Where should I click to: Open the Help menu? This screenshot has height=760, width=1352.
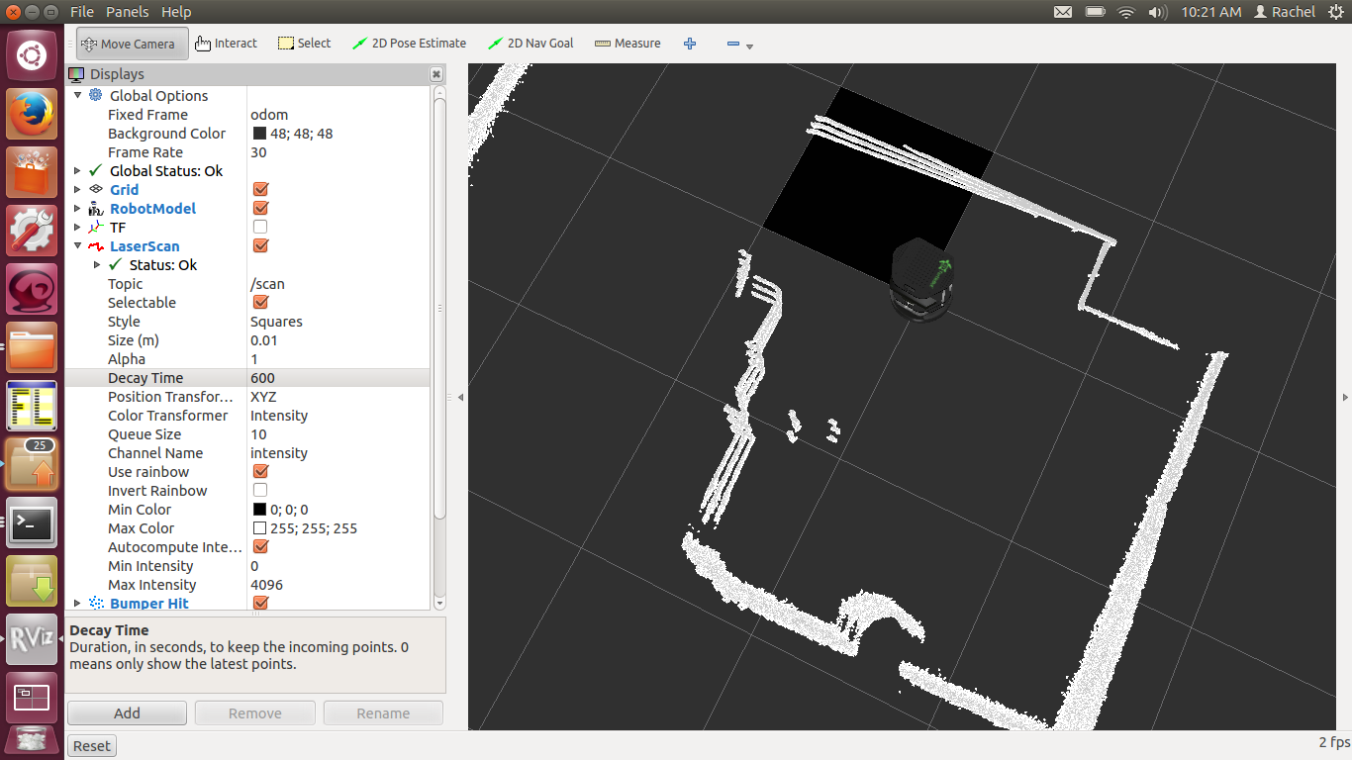(x=176, y=12)
